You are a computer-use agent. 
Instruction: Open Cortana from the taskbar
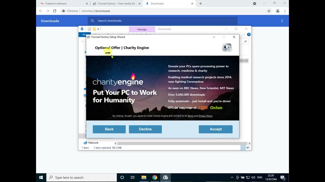click(x=122, y=177)
